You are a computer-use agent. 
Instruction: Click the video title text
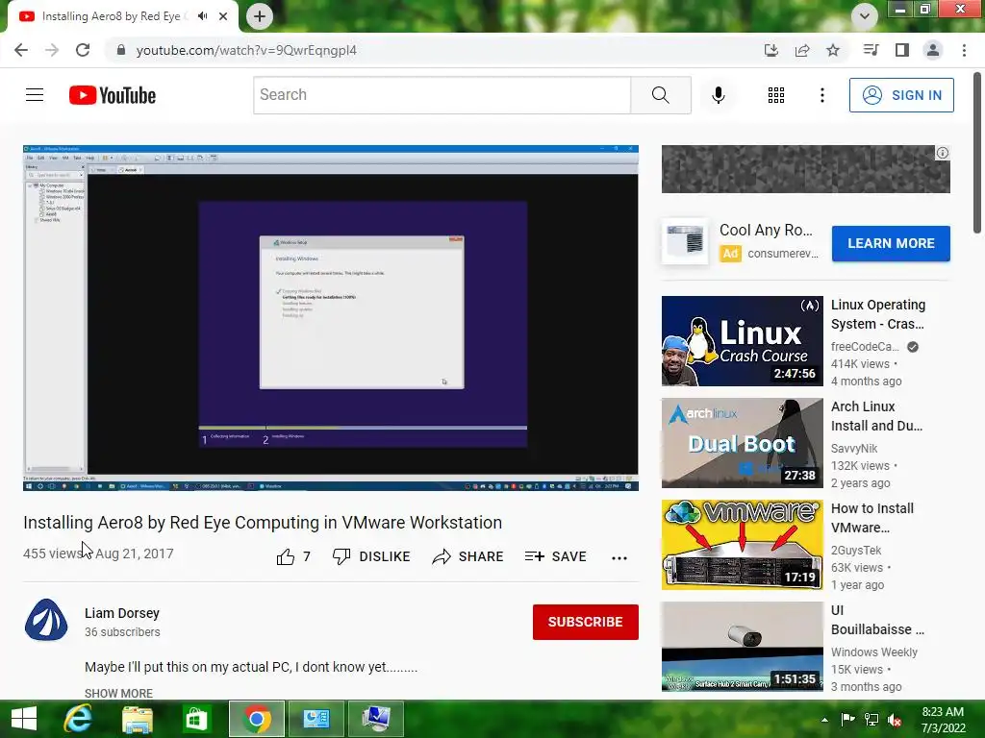click(x=263, y=522)
